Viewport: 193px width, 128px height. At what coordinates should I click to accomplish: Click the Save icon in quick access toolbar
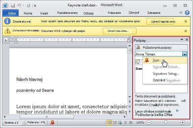pyautogui.click(x=13, y=6)
